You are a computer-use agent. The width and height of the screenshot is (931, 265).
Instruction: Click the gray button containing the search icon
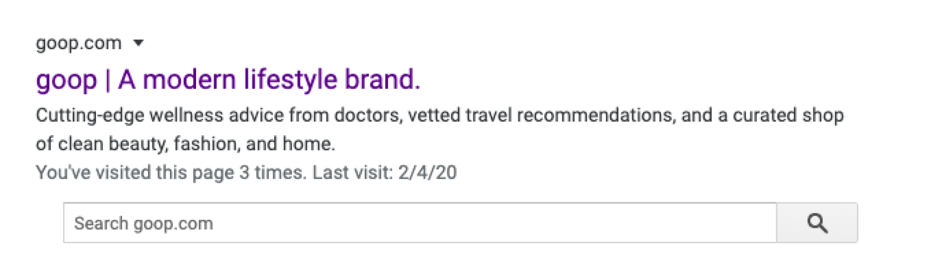[817, 223]
